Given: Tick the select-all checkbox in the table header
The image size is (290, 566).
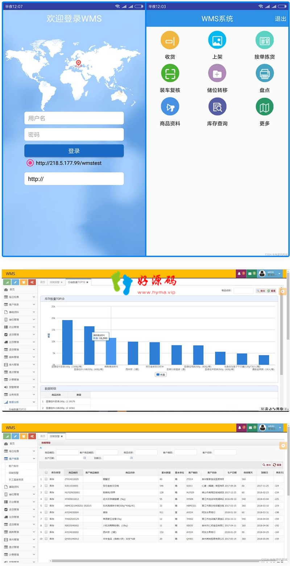Looking at the screenshot, I should (46, 473).
